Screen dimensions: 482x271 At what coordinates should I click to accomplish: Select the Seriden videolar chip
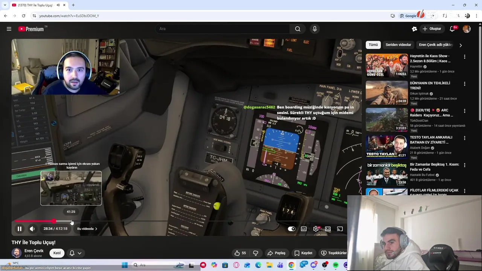click(x=398, y=45)
